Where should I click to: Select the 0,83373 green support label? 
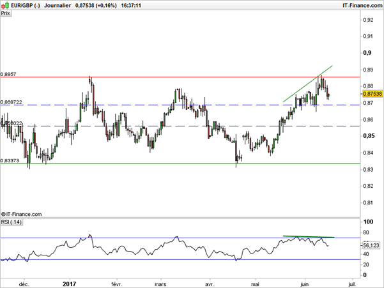pos(10,161)
